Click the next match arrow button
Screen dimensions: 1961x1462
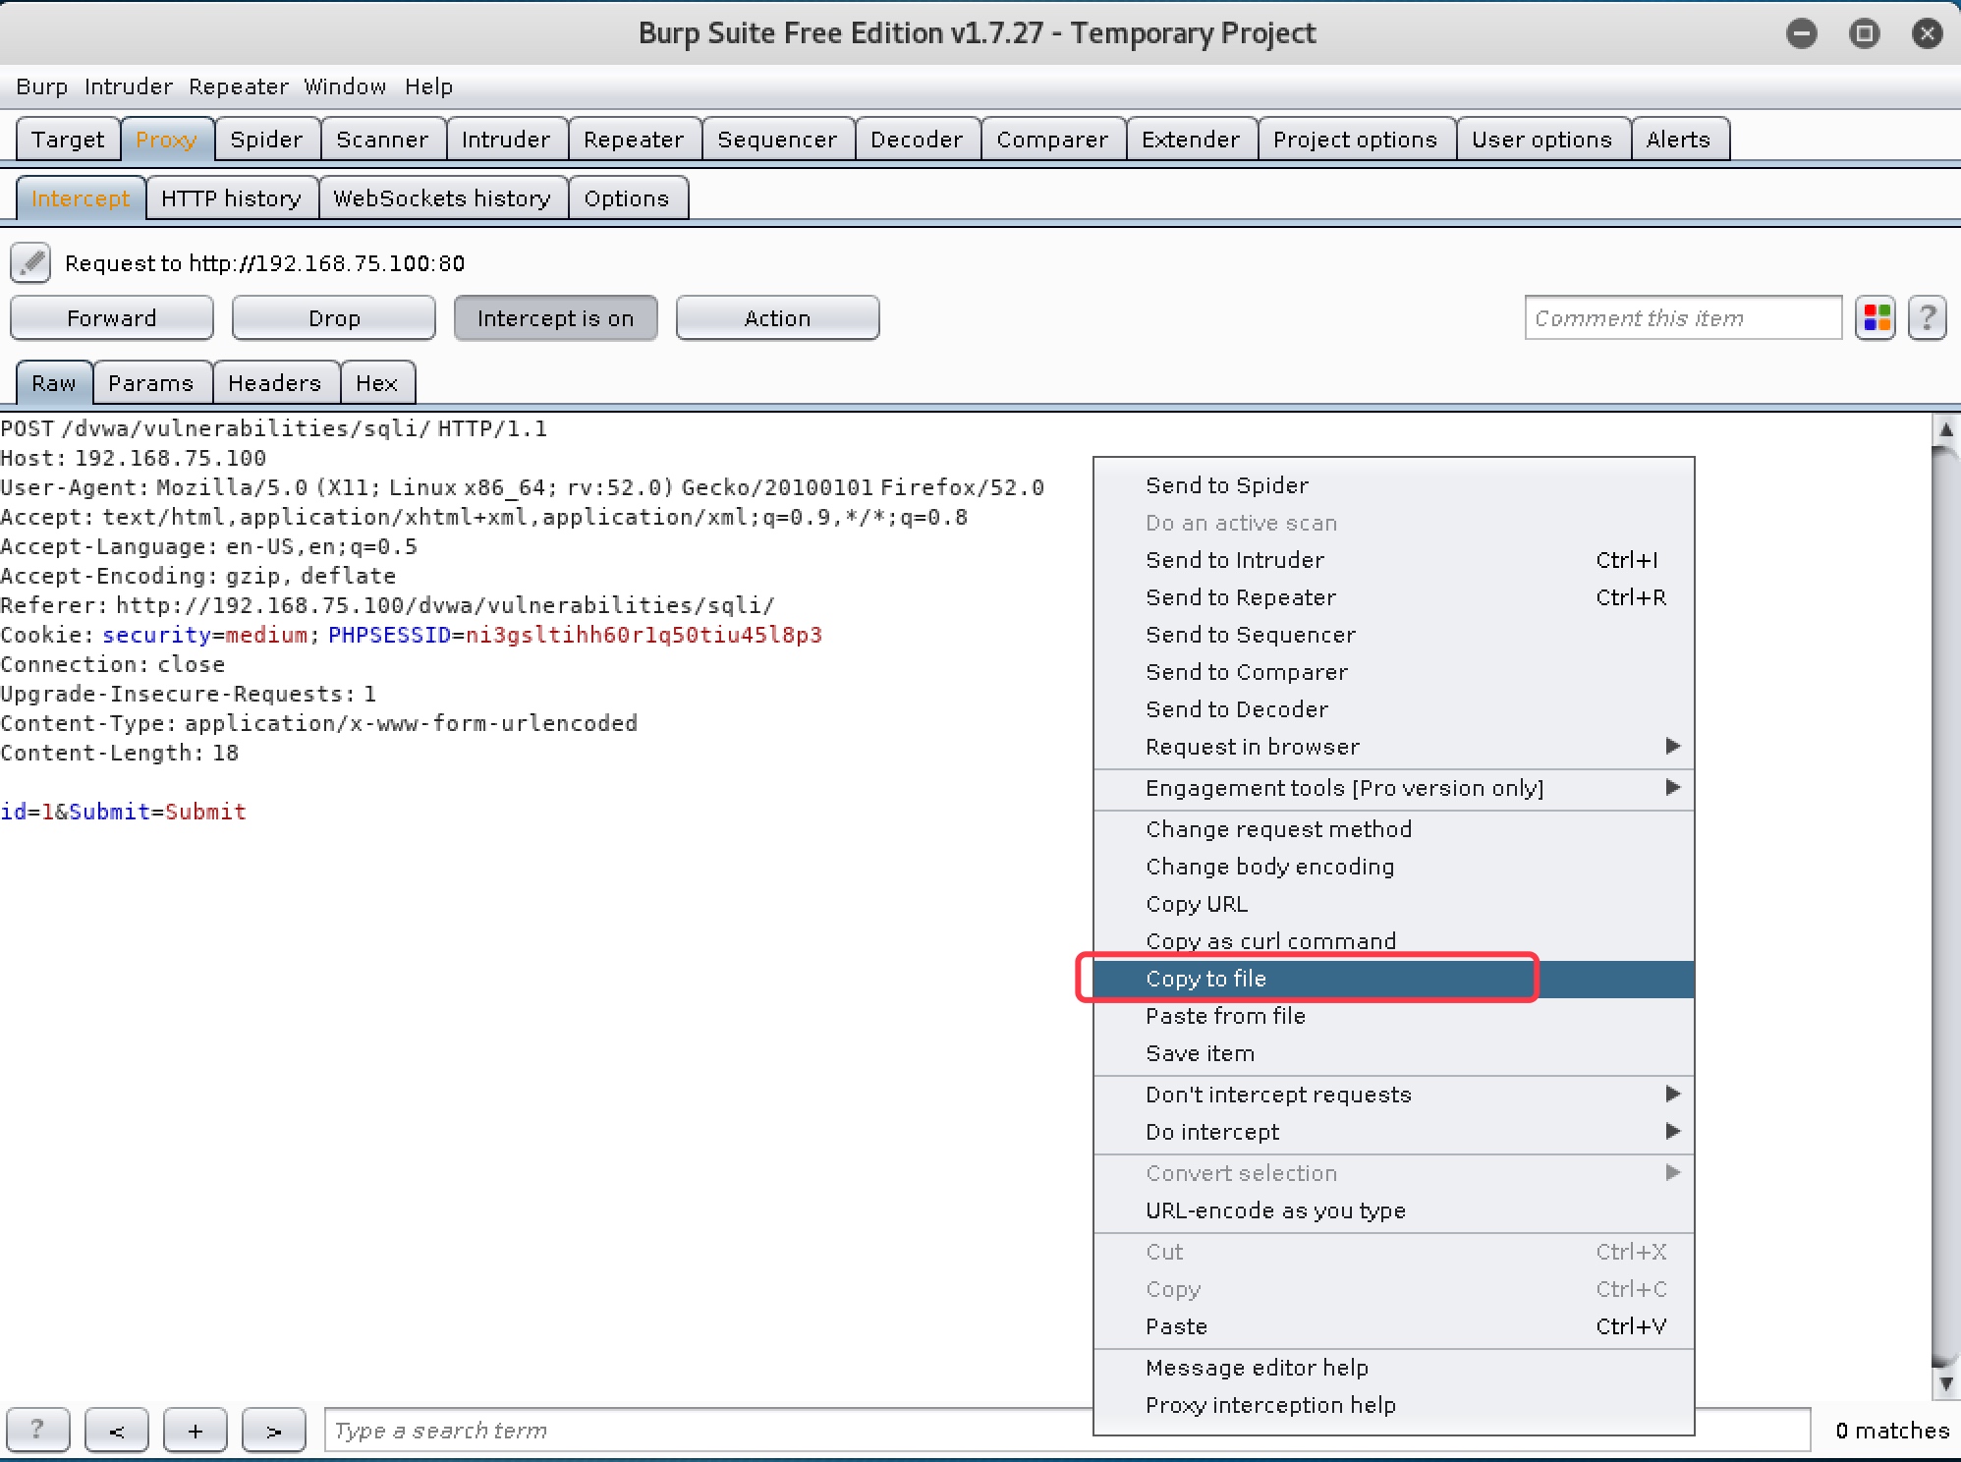273,1430
